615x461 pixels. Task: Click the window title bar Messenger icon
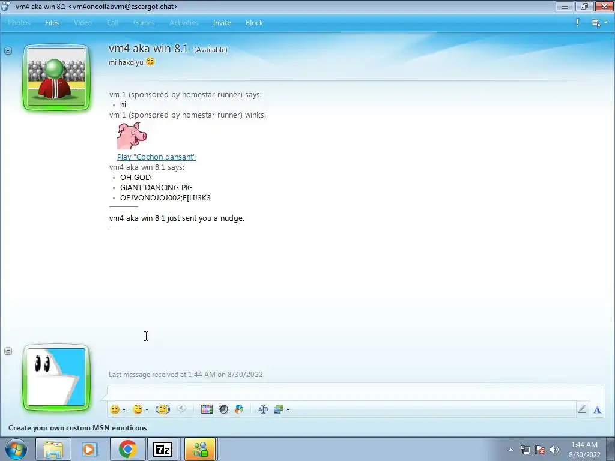click(6, 6)
